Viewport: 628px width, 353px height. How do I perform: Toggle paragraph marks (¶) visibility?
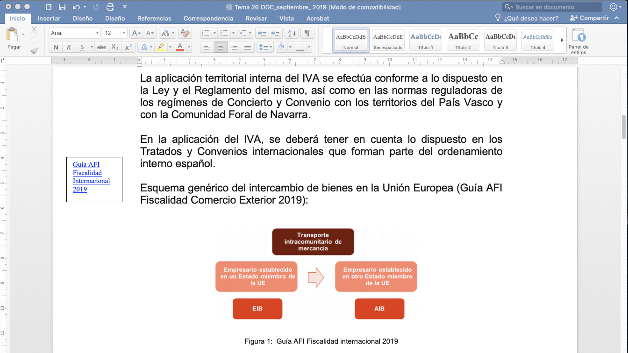tap(307, 33)
